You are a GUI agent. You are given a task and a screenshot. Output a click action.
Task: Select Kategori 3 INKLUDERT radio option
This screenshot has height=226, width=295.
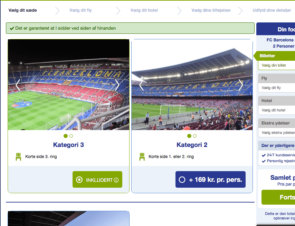coord(79,180)
